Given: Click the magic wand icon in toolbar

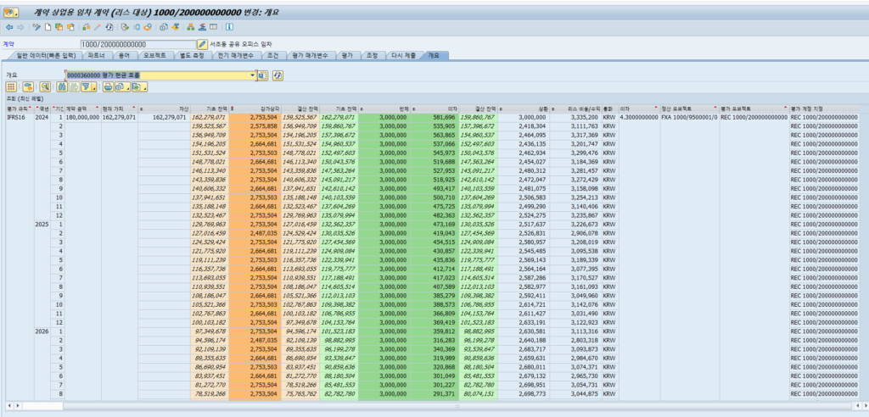Looking at the screenshot, I should click(x=98, y=27).
